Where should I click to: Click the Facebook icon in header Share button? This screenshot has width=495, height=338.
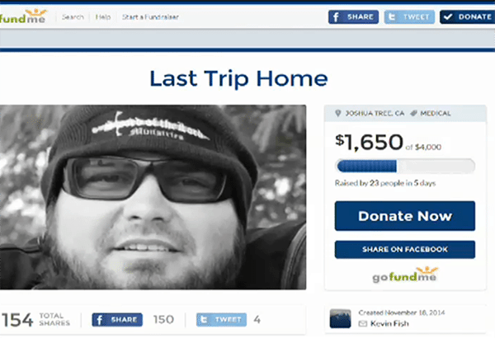337,16
